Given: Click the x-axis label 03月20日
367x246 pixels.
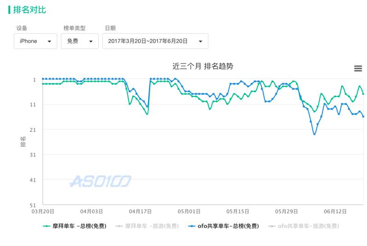Looking at the screenshot, I should coord(43,211).
